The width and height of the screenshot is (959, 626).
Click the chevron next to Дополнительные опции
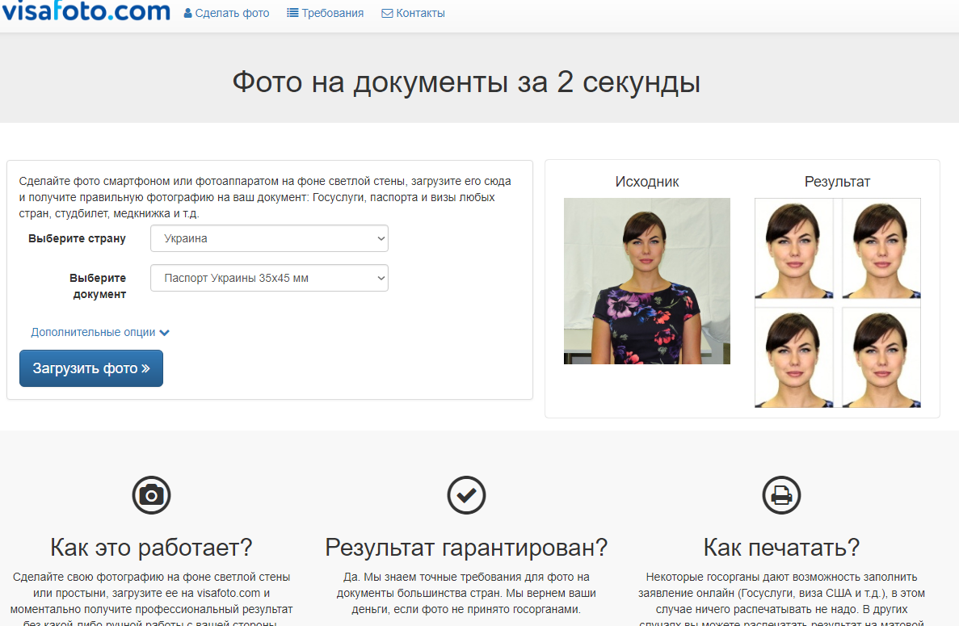tap(165, 333)
